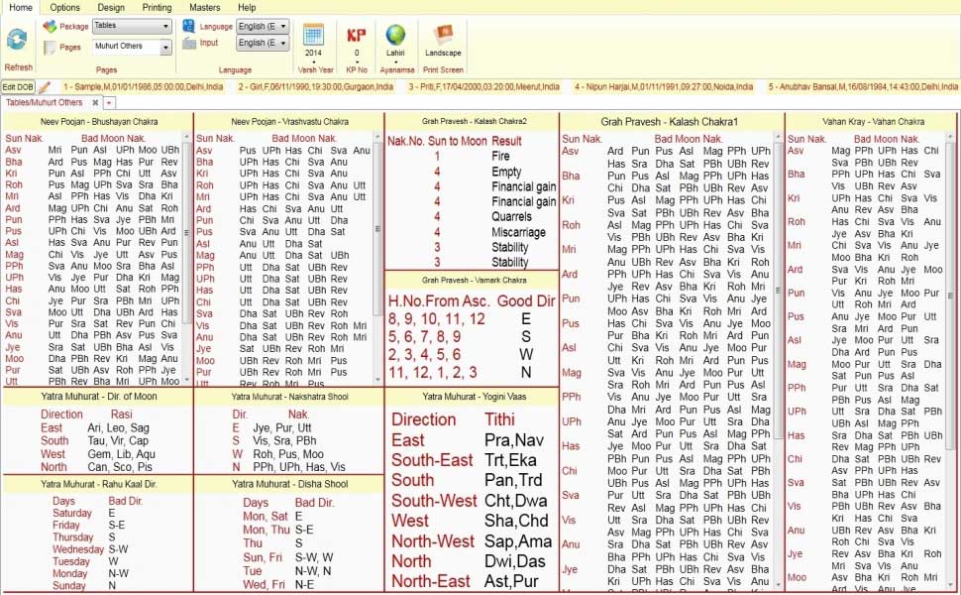This screenshot has width=961, height=595.
Task: Open the new tab arrow beside Tables/Muhurt Others
Action: (108, 103)
